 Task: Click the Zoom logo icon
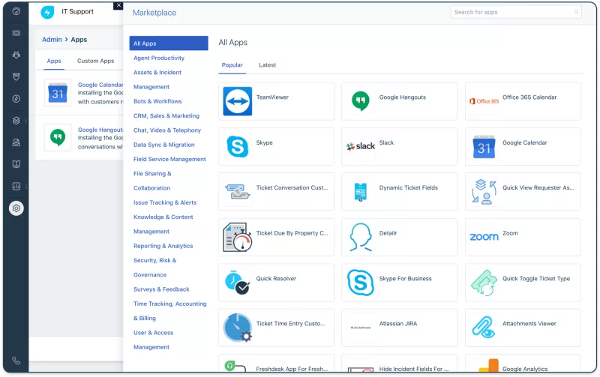pyautogui.click(x=484, y=237)
